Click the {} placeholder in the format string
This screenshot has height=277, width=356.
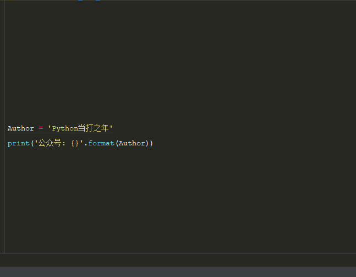75,143
